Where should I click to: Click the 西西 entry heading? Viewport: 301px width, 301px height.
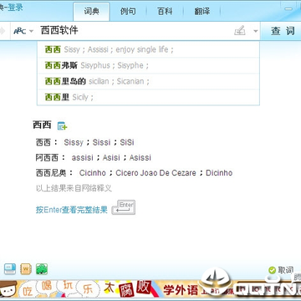tap(42, 125)
